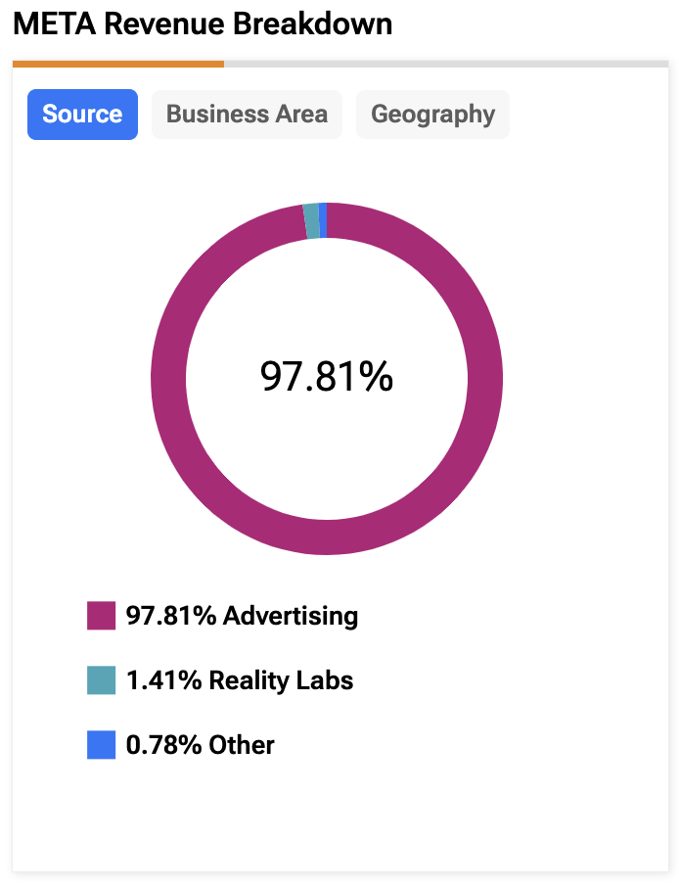This screenshot has height=887, width=679.
Task: Click the teal Reality Labs legend swatch
Action: 101,680
